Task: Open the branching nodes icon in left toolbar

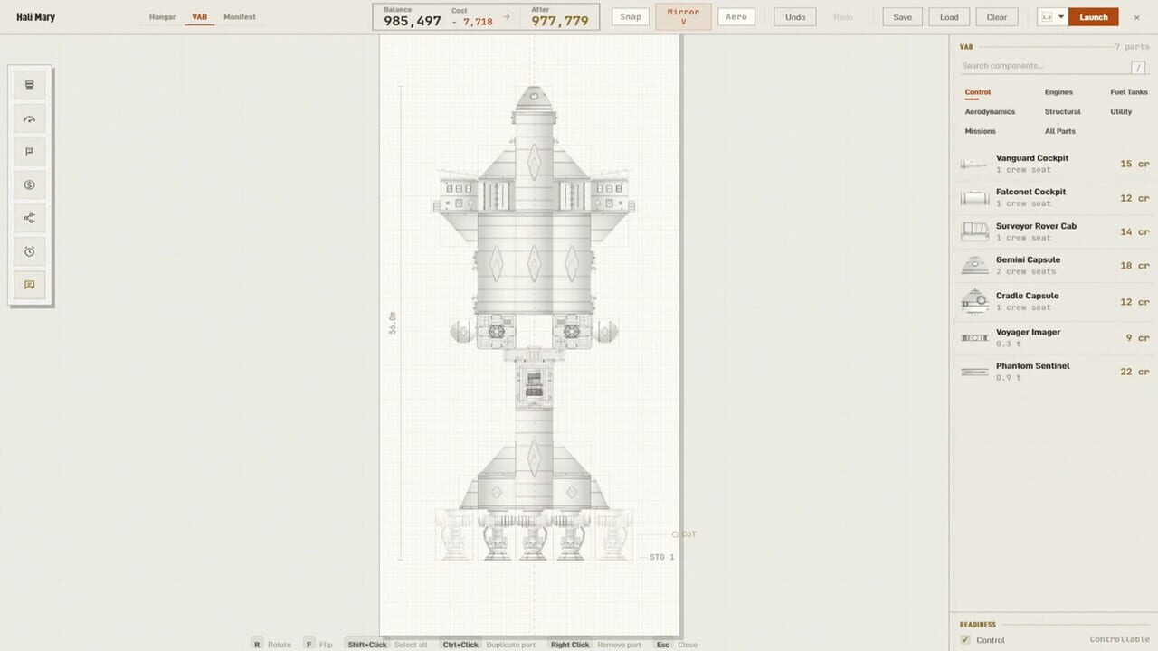Action: (x=29, y=218)
